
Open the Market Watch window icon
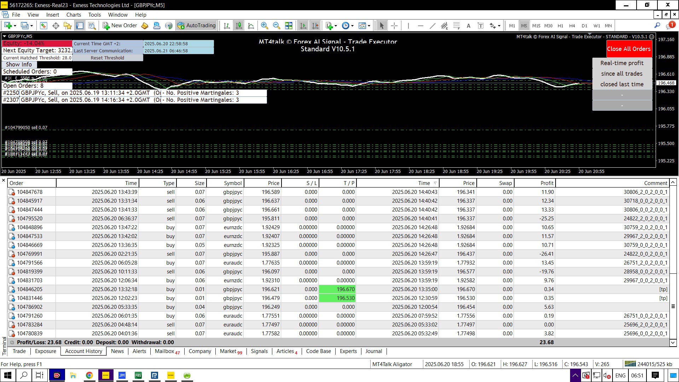tap(43, 25)
